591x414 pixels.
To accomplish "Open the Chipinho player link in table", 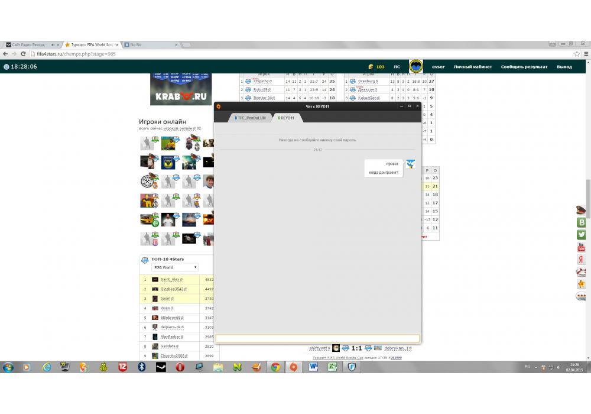I will click(262, 81).
